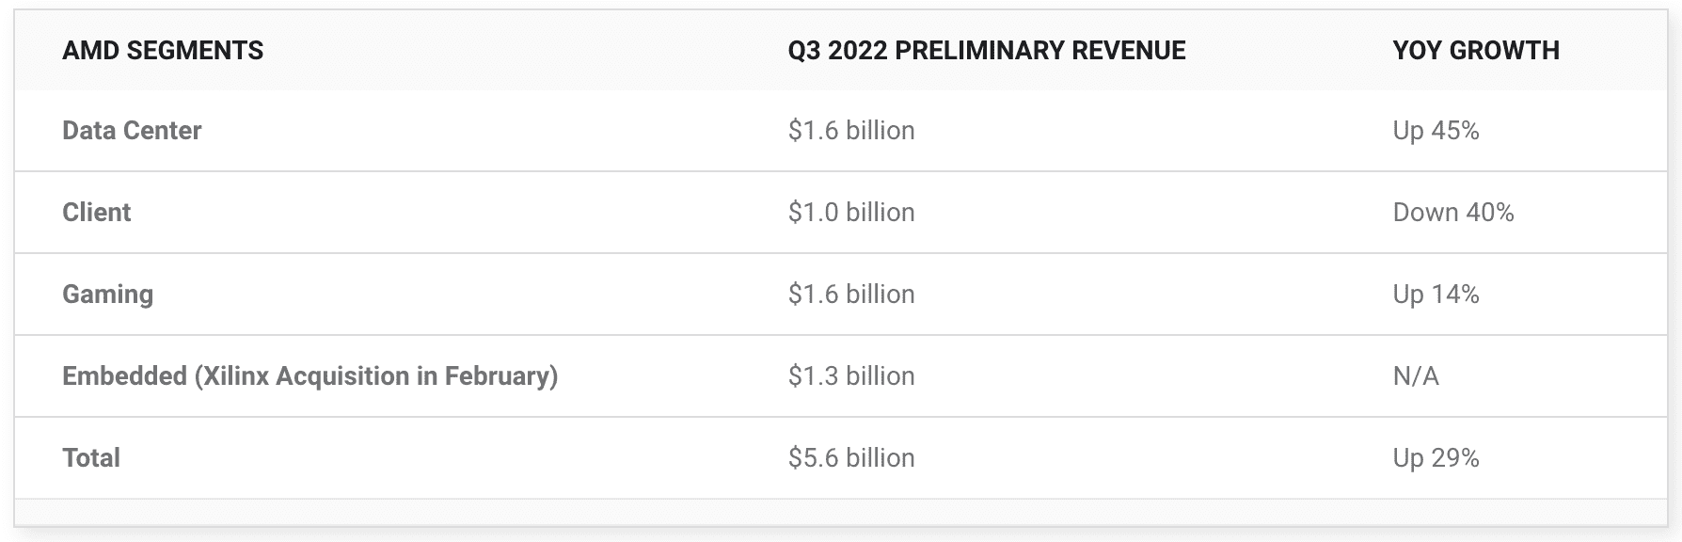Image resolution: width=1682 pixels, height=542 pixels.
Task: Select the Q3 2022 PRELIMINARY REVENUE header
Action: tap(987, 50)
